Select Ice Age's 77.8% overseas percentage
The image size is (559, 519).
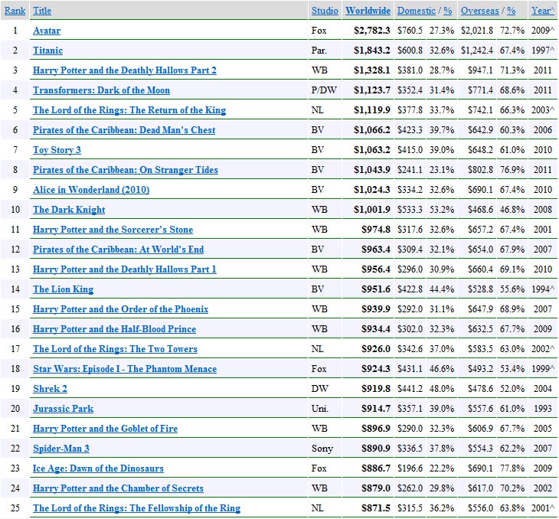(x=512, y=468)
